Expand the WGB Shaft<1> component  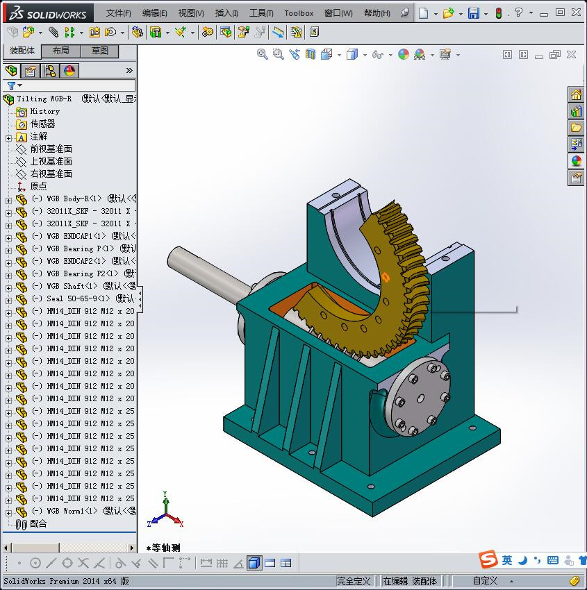point(8,288)
